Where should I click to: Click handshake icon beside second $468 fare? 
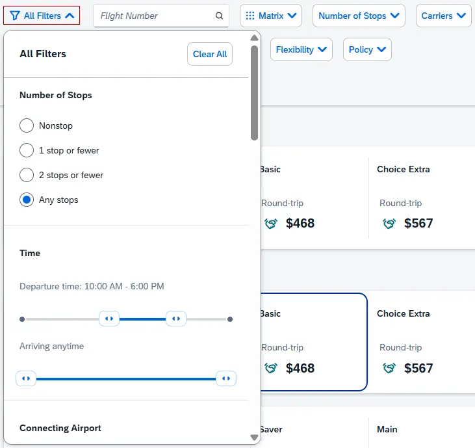pos(271,368)
